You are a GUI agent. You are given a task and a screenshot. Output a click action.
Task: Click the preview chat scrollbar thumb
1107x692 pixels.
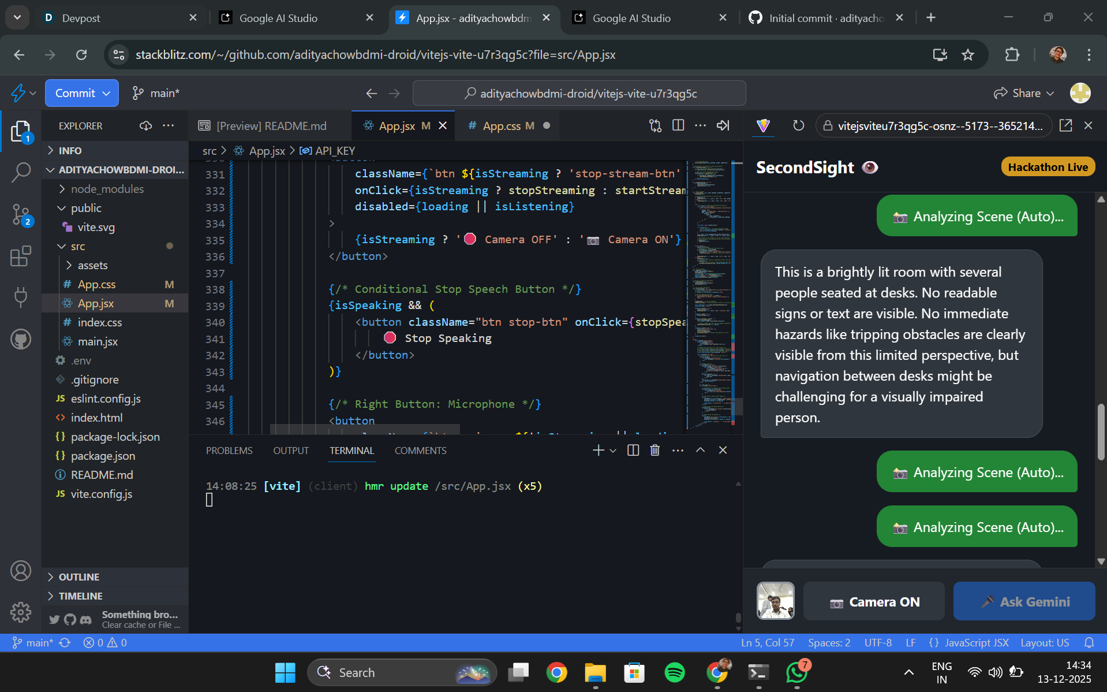tap(1101, 431)
